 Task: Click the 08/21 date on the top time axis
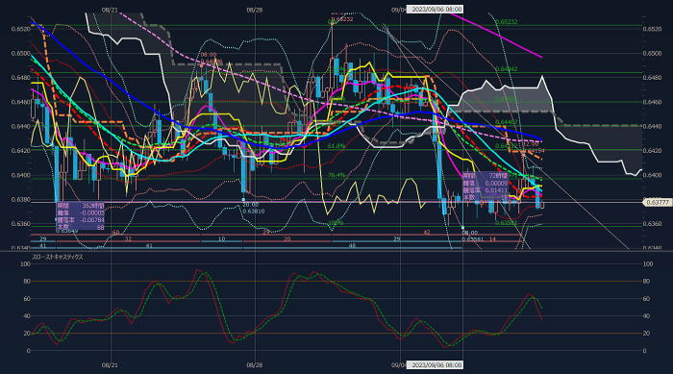(110, 10)
